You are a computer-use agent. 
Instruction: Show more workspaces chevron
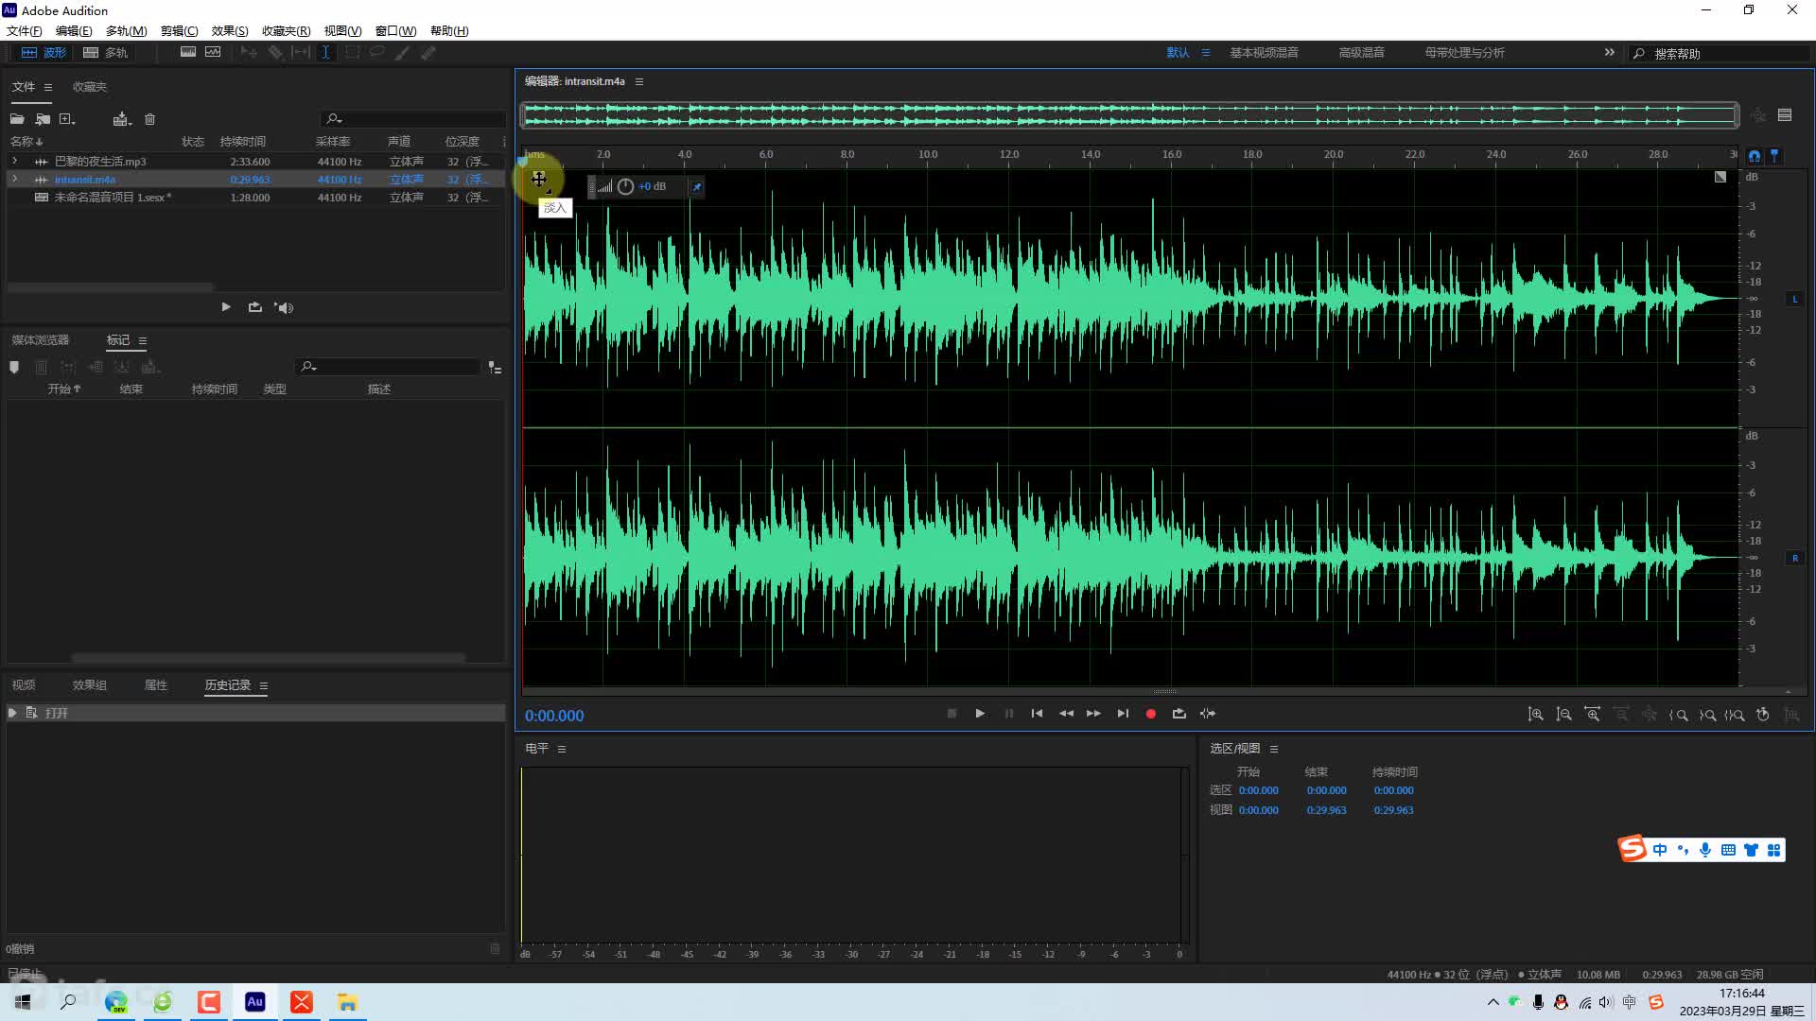click(1610, 53)
